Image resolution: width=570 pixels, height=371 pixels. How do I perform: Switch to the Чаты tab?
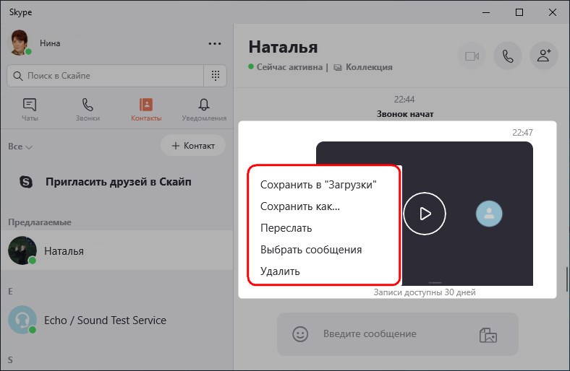30,110
